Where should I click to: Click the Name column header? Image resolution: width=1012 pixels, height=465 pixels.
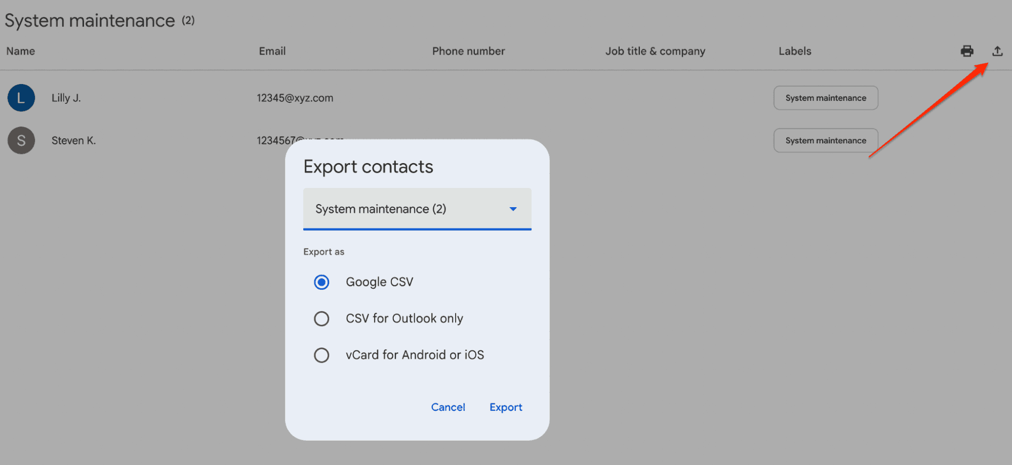click(x=21, y=51)
